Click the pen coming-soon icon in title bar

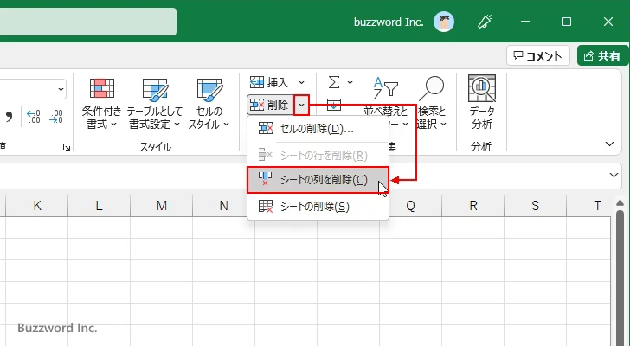coord(485,22)
